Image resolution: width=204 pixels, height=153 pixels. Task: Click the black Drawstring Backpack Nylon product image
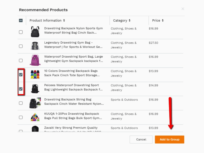click(35, 32)
